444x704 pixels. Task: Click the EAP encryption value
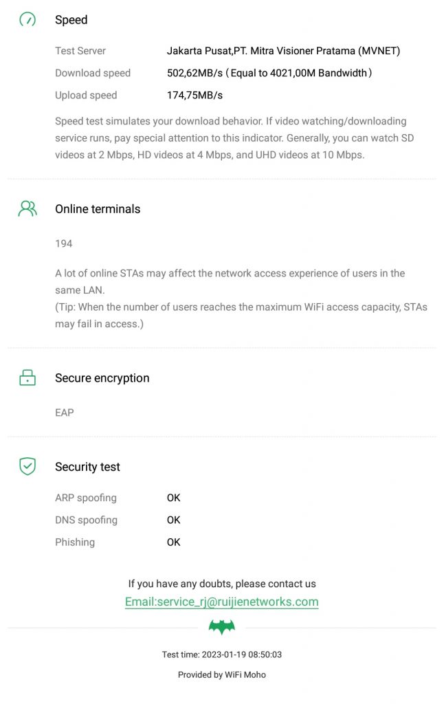[65, 412]
